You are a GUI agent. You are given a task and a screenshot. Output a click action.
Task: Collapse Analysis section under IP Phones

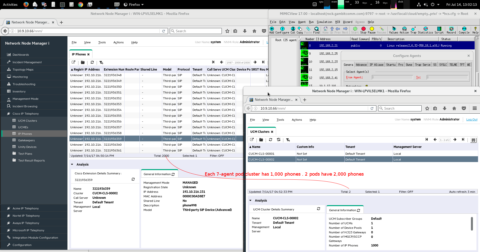click(72, 164)
